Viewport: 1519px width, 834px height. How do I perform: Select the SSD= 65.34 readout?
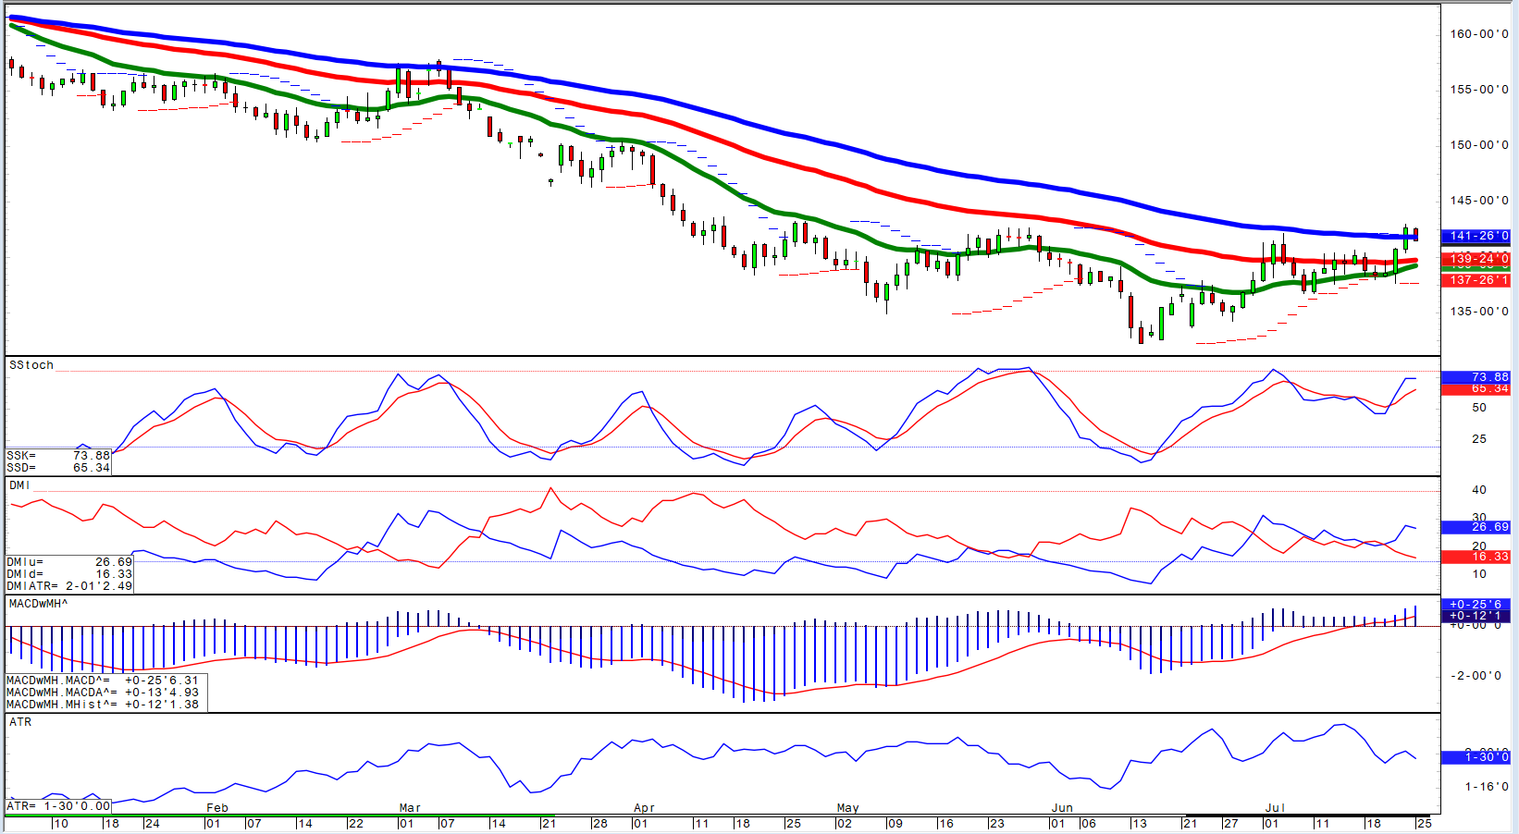(58, 468)
